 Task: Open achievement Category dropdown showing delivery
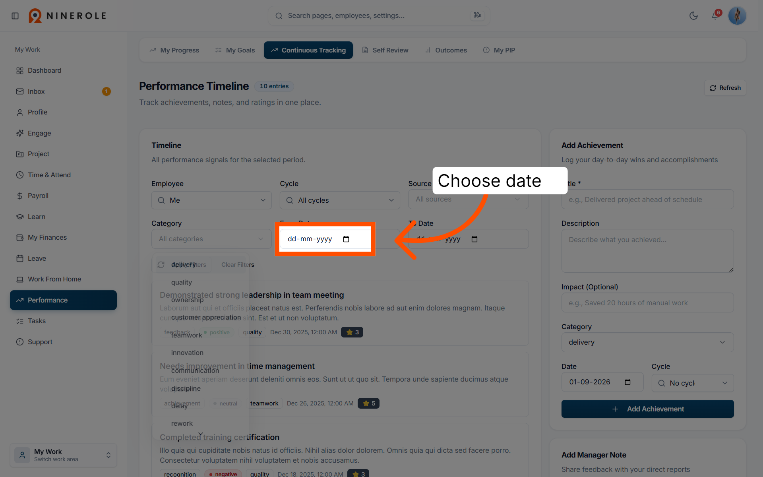pos(647,342)
